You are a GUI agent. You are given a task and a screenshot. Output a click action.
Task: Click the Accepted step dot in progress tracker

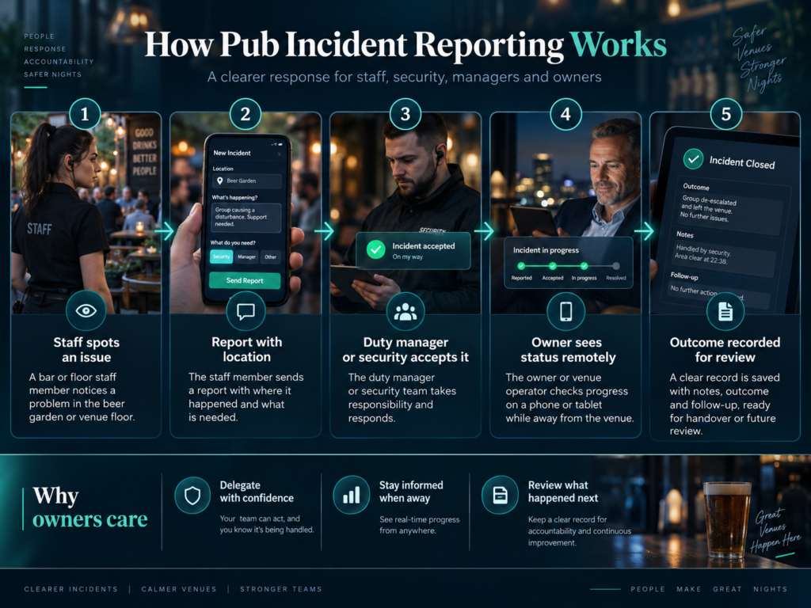pos(553,266)
